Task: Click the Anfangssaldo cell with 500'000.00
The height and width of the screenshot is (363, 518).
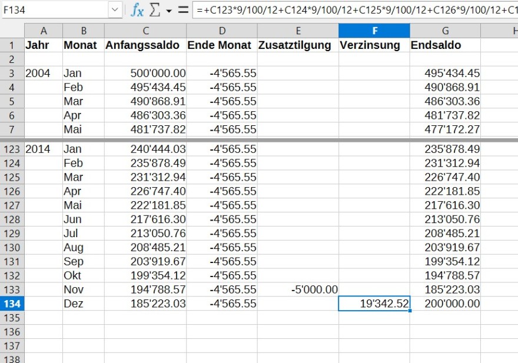Action: pyautogui.click(x=145, y=73)
